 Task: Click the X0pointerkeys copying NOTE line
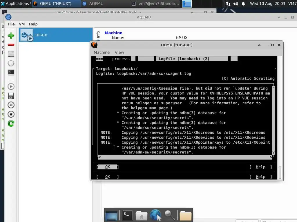click(185, 142)
